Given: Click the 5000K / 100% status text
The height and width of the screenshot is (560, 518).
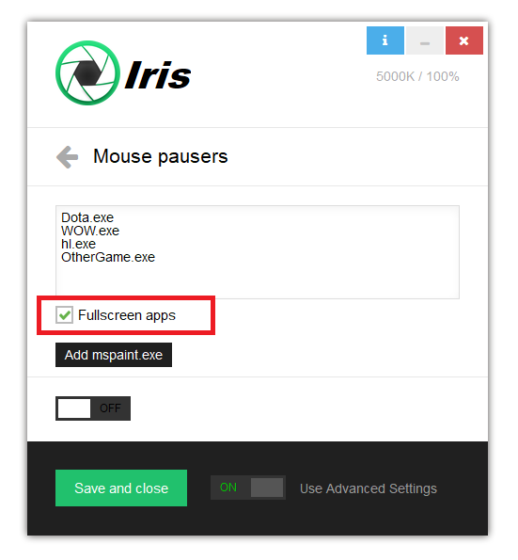Looking at the screenshot, I should point(417,76).
